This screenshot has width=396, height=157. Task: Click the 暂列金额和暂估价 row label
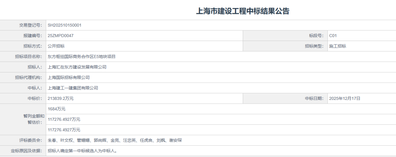click(33, 119)
